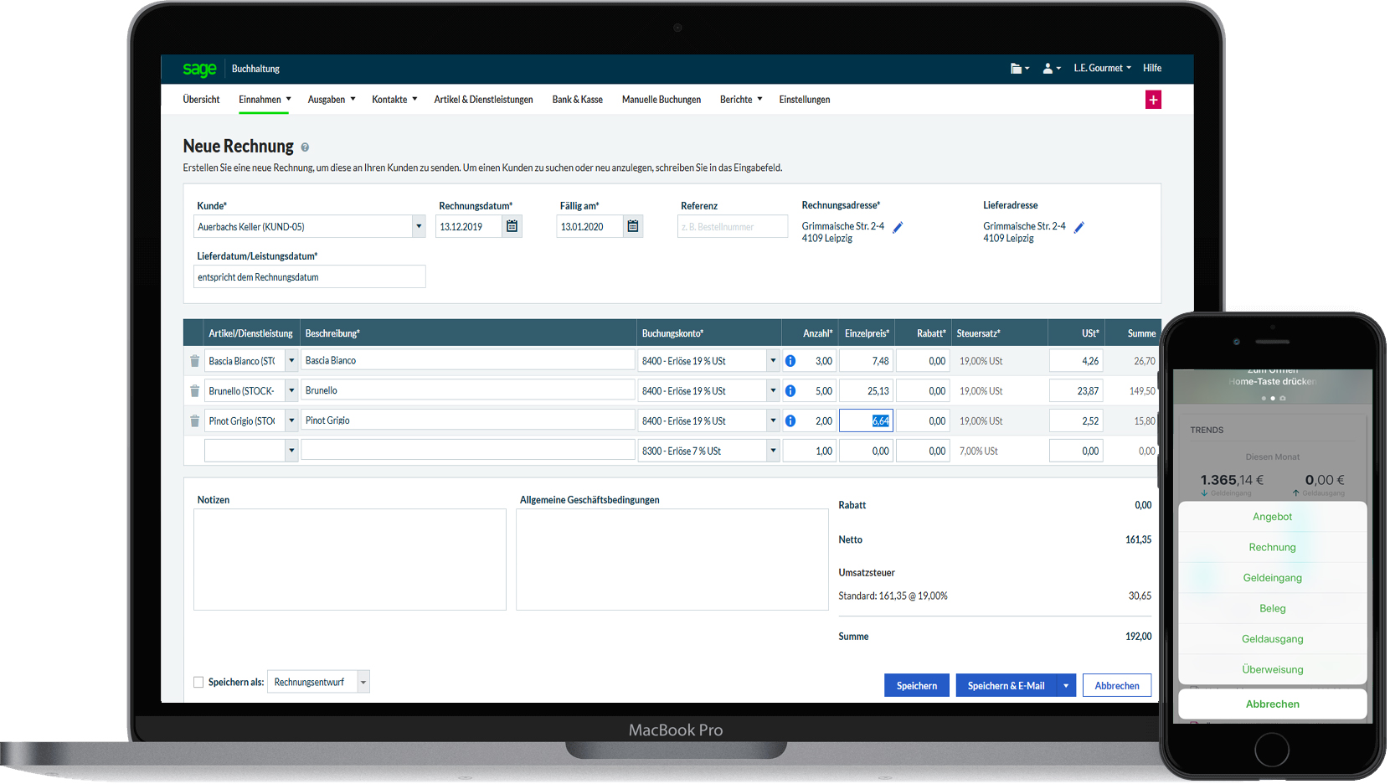Viewport: 1390px width, 784px height.
Task: Tap Beleg on the phone menu
Action: [x=1272, y=609]
